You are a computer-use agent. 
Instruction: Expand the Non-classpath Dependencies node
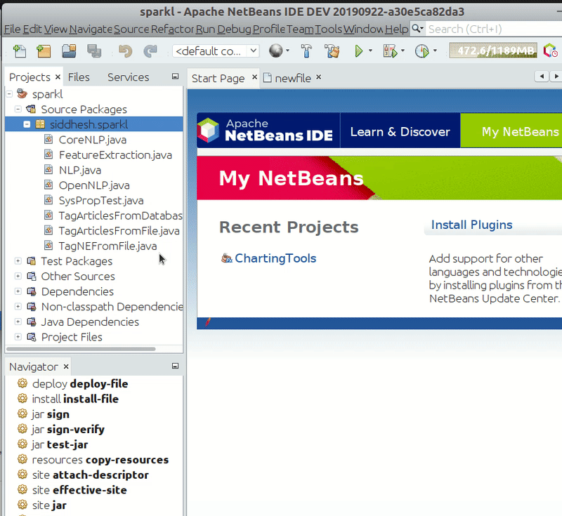(x=18, y=307)
